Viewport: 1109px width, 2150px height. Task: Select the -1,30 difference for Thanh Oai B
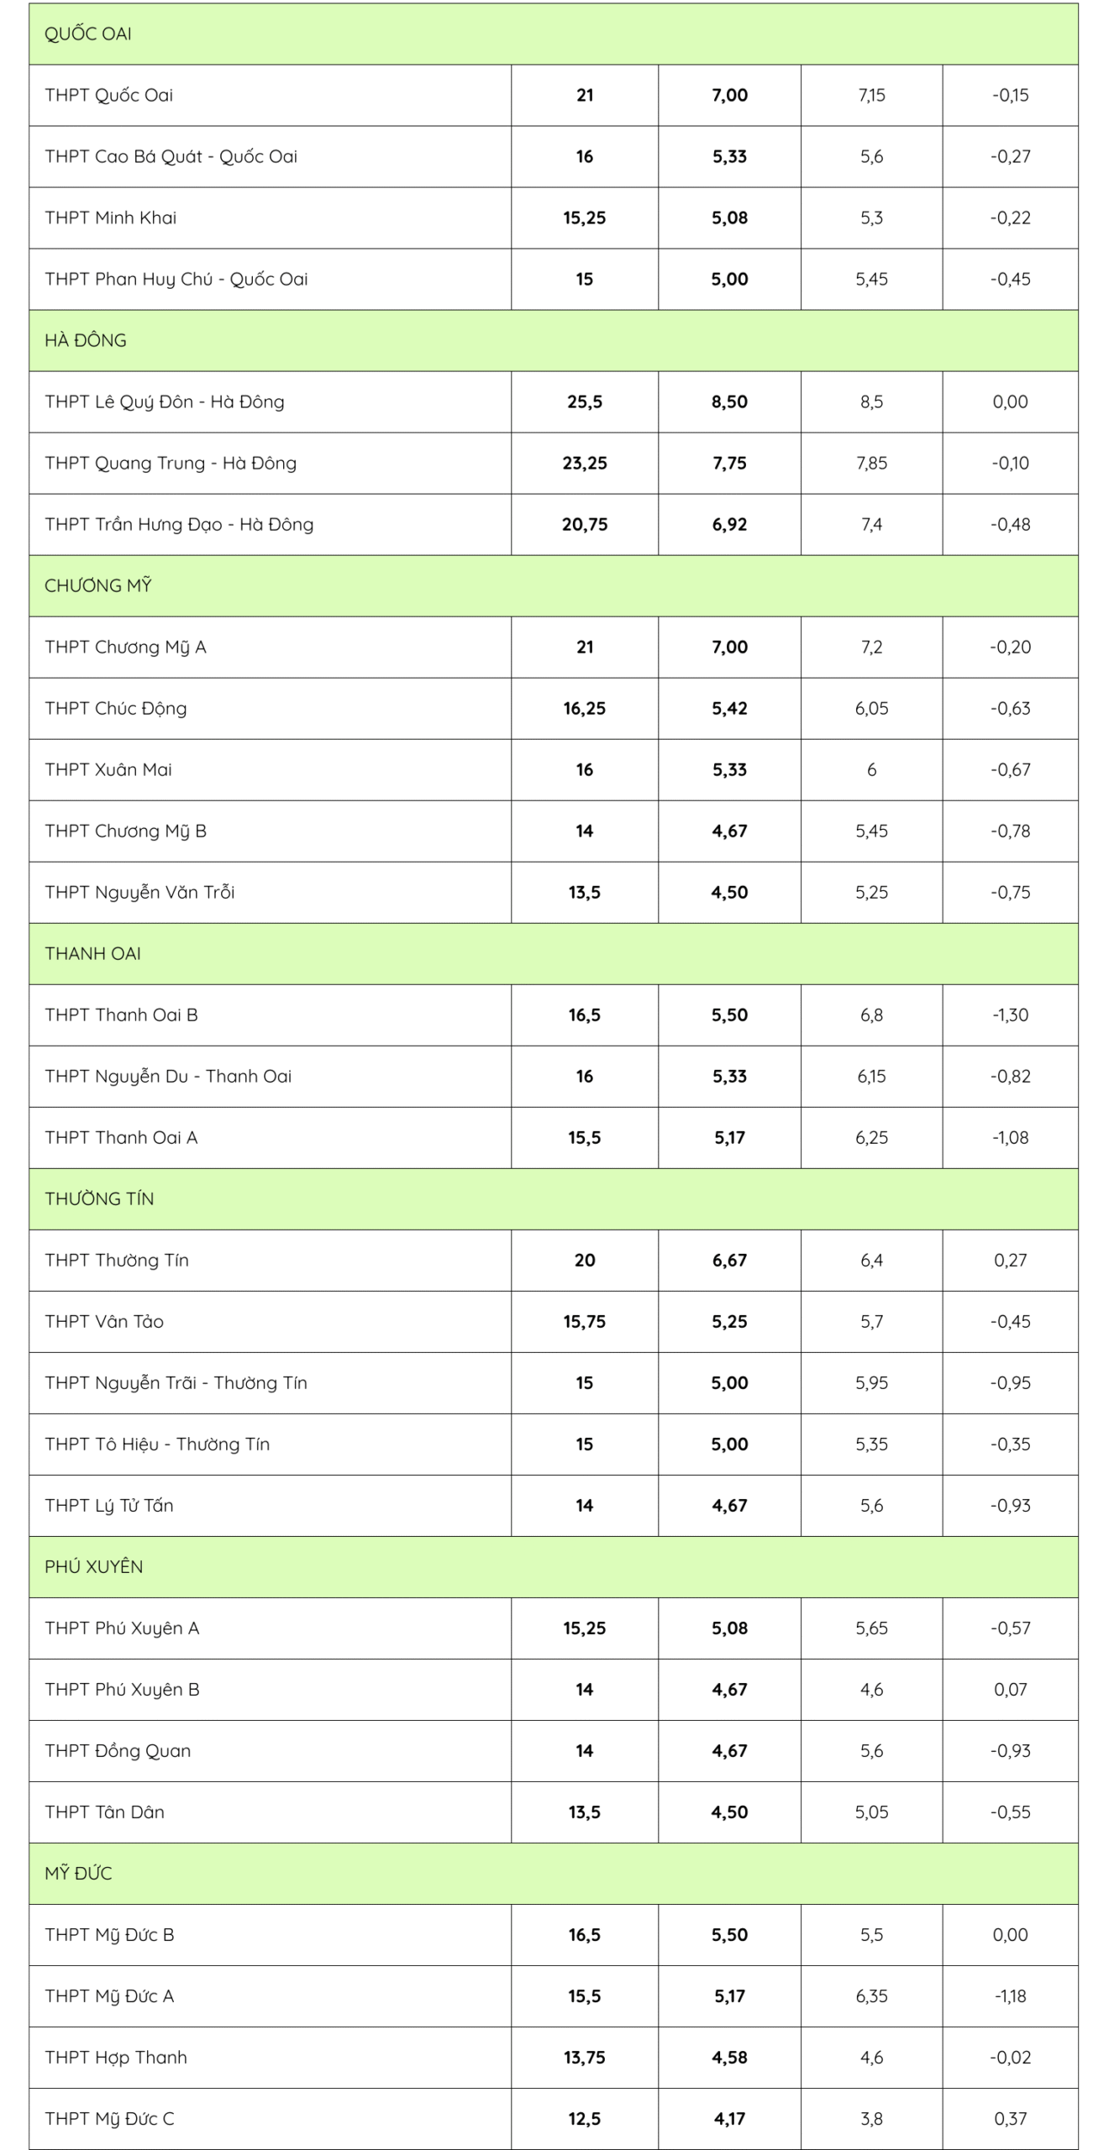click(x=1010, y=1015)
